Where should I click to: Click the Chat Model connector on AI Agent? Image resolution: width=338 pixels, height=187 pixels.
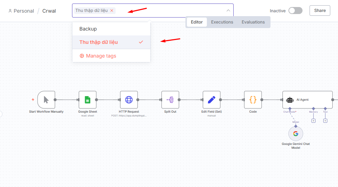[x=290, y=109]
